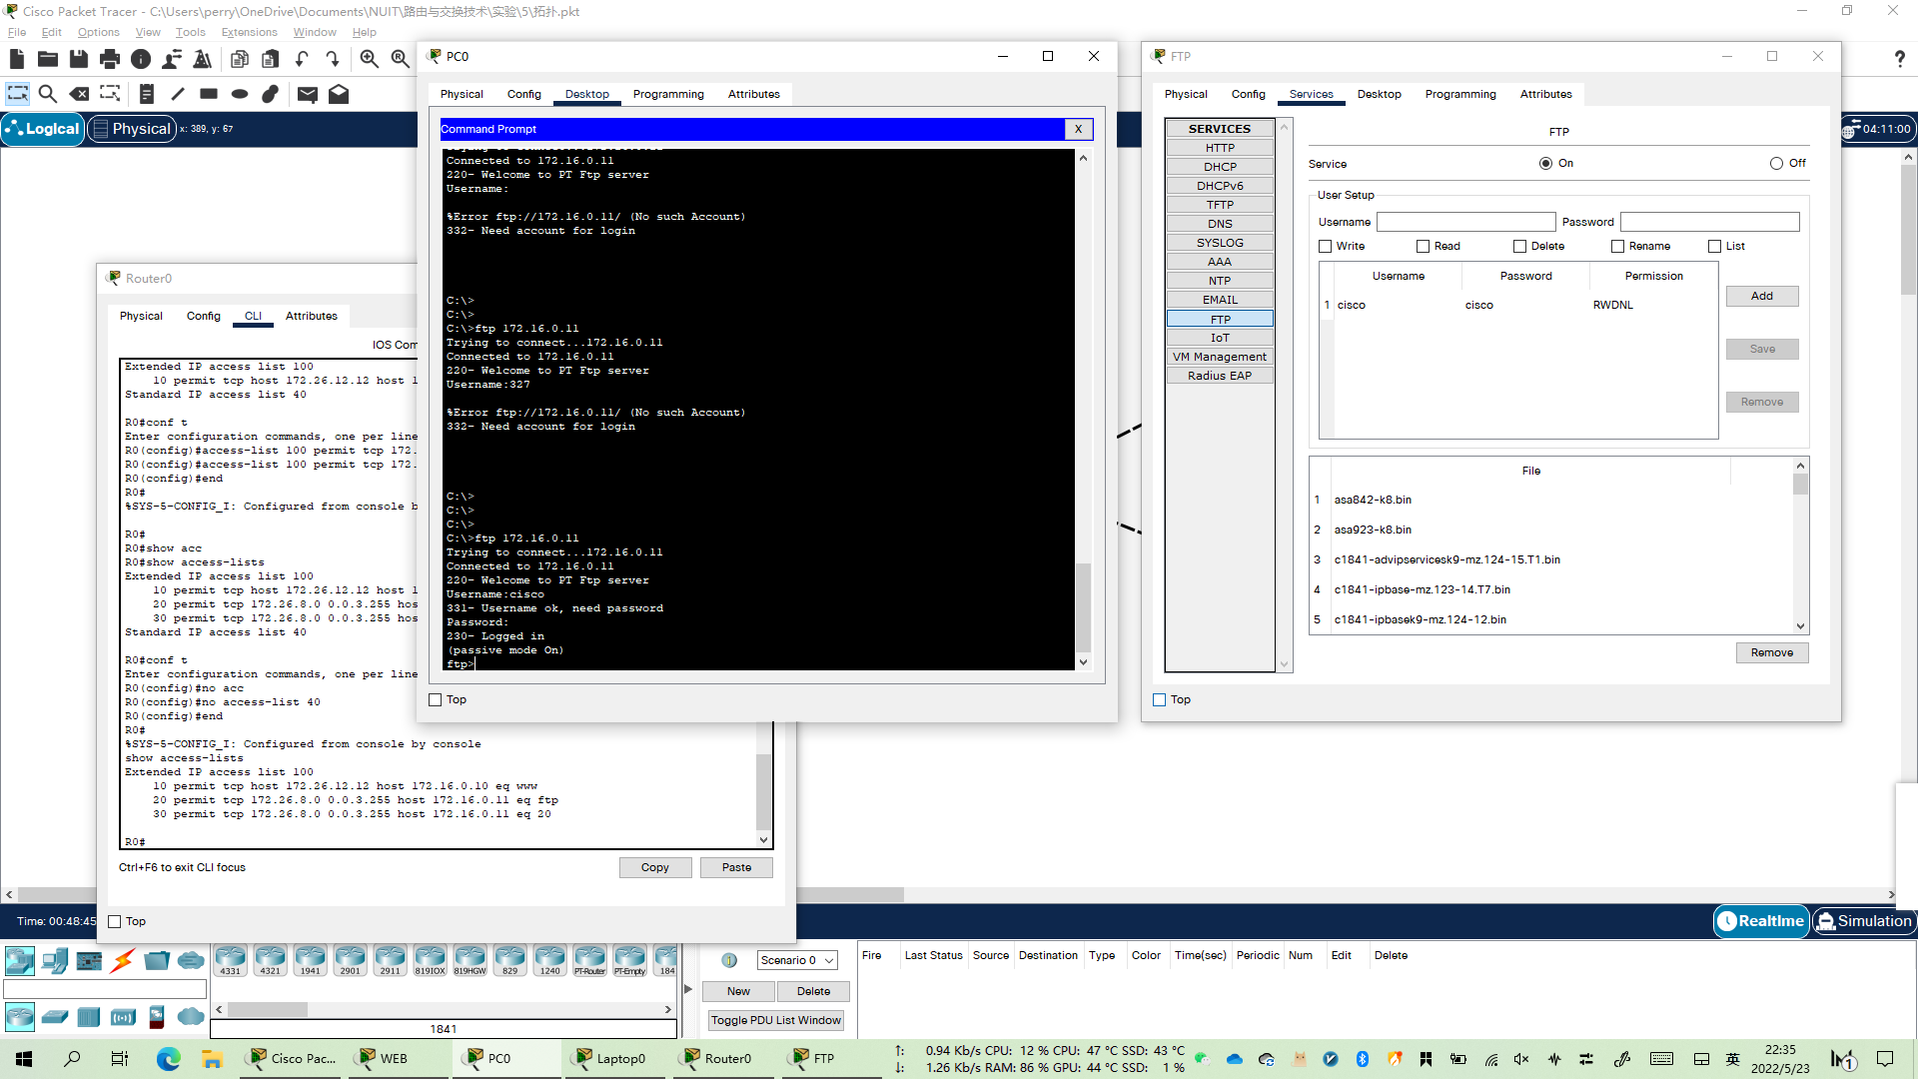Select the Off radio for FTP service
This screenshot has width=1918, height=1079.
1776,164
